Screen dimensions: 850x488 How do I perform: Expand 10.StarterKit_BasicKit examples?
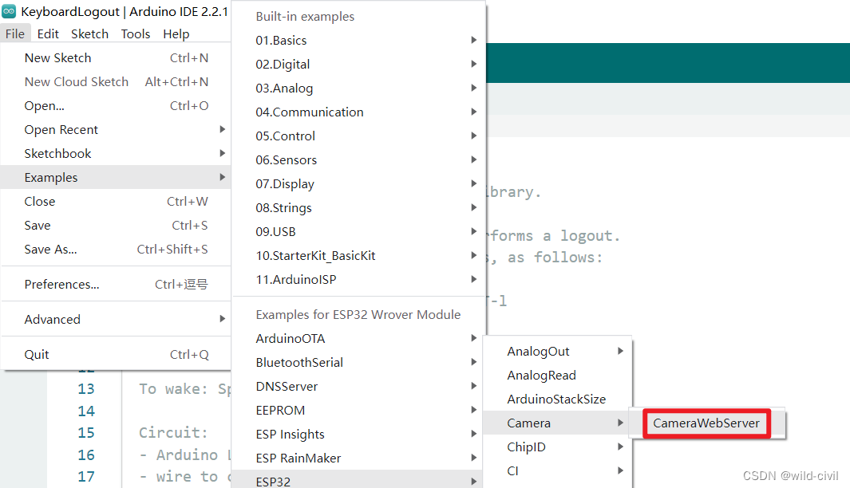point(358,255)
